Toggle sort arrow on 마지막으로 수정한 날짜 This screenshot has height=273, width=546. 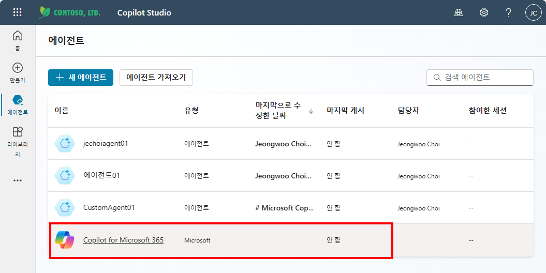(311, 111)
